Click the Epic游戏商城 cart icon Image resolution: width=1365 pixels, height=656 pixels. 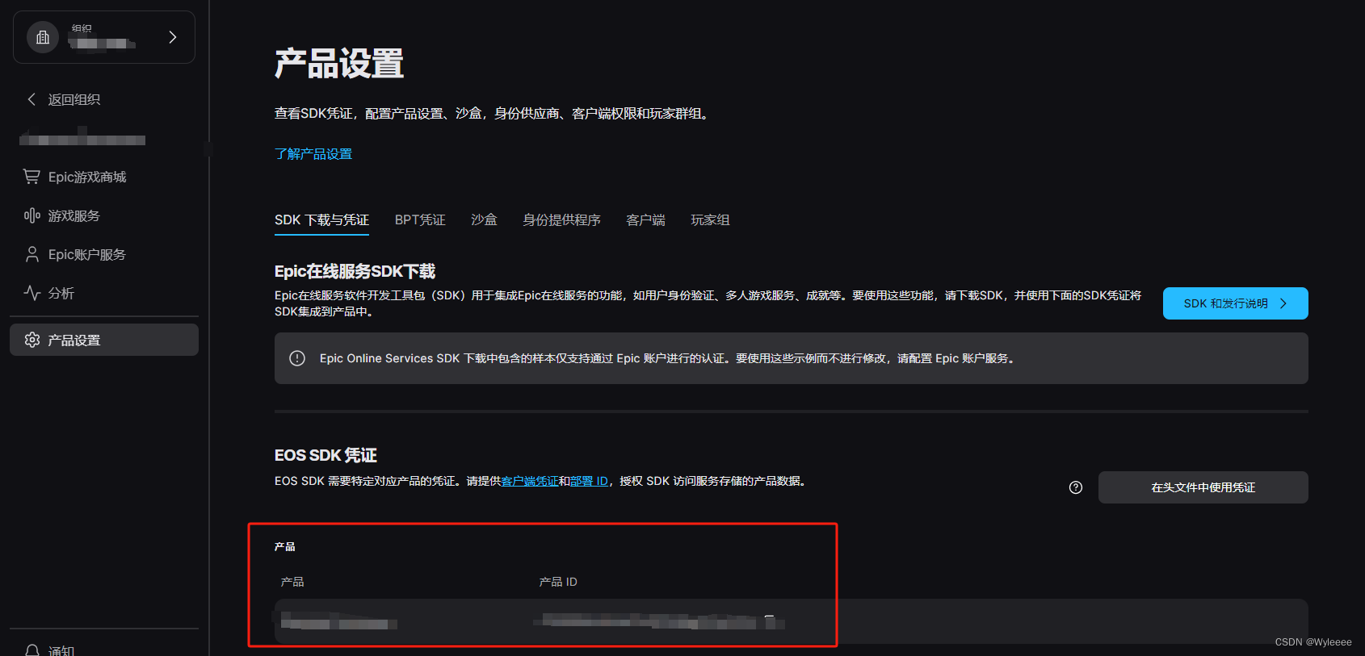coord(31,177)
